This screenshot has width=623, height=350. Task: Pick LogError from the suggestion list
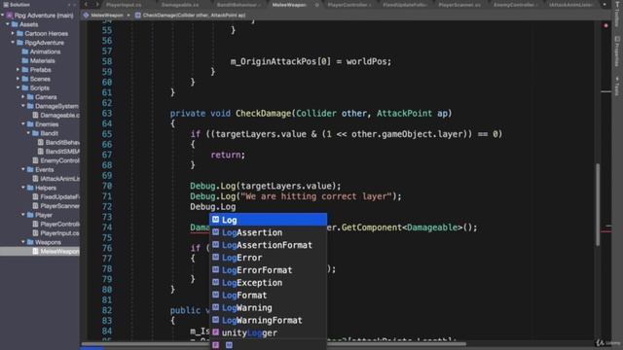[x=269, y=258]
